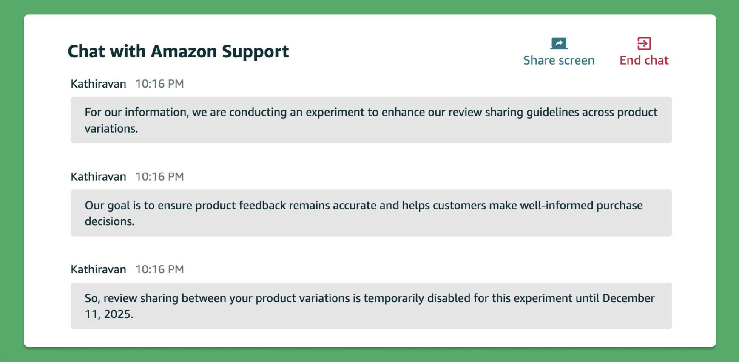Image resolution: width=739 pixels, height=362 pixels.
Task: Click the 10:16 PM timestamp above the last message
Action: [x=159, y=269]
